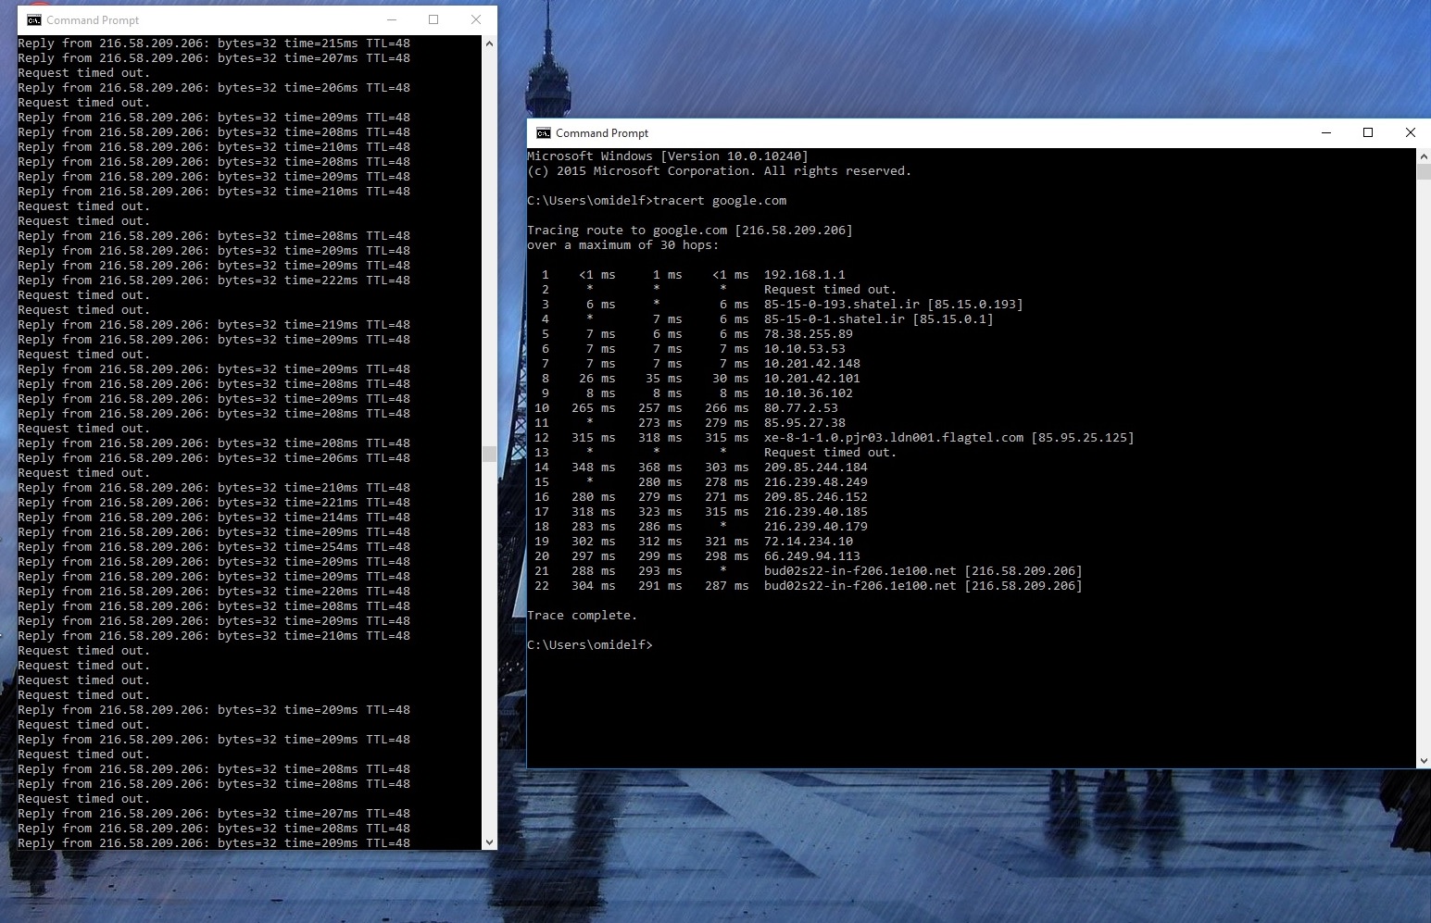Click hop 18 address 216.239.40.179
Screen dimensions: 1431x923
[x=816, y=527]
